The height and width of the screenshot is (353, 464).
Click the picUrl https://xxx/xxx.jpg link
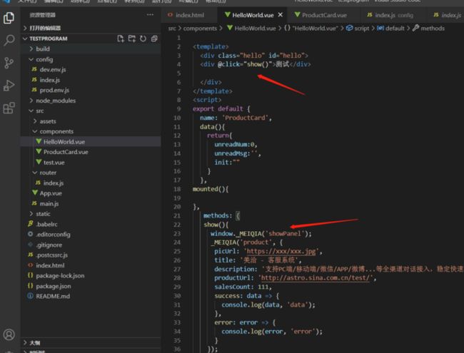coord(281,251)
